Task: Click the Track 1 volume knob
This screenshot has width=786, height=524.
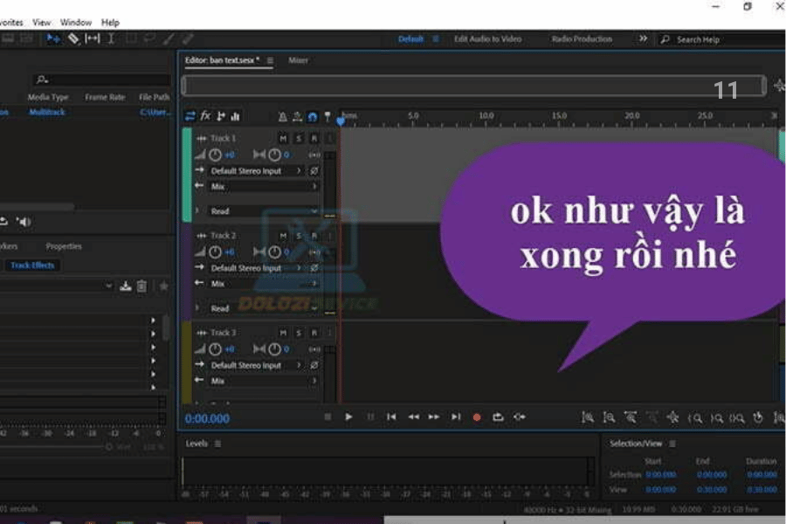Action: (216, 155)
